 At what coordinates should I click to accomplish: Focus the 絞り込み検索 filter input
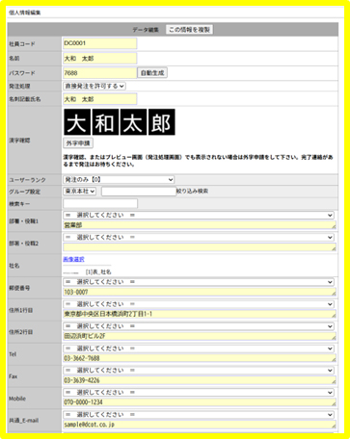[x=139, y=192]
